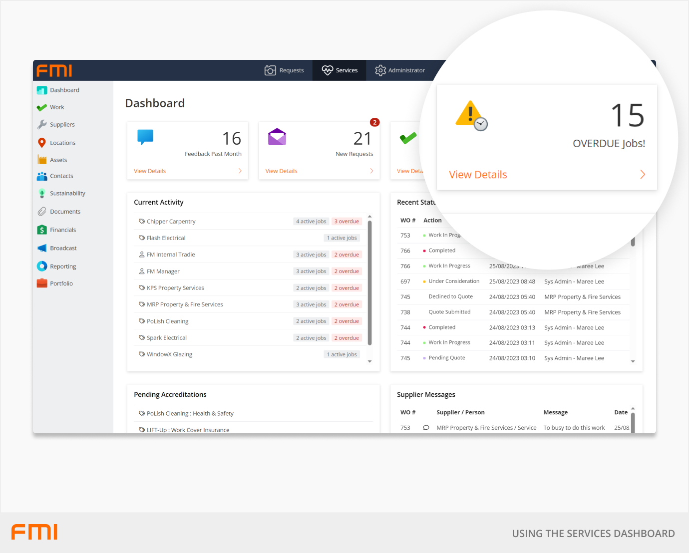
Task: Open the message bubble for WO 753
Action: click(426, 428)
